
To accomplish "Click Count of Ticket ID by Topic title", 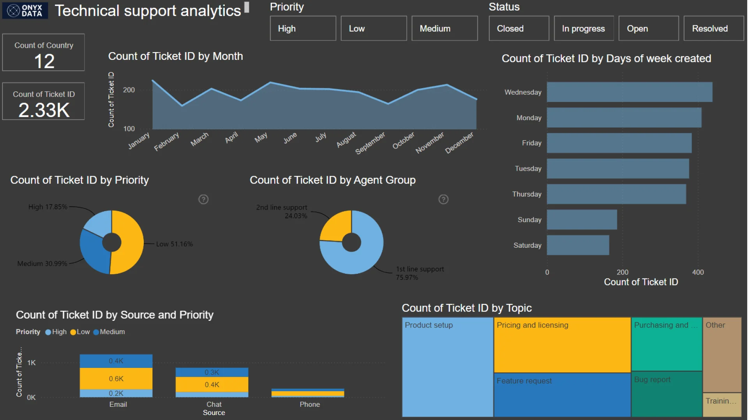I will 466,308.
